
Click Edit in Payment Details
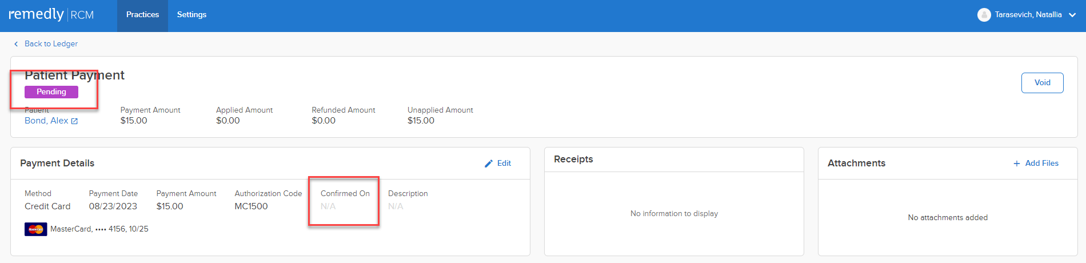[x=504, y=164]
